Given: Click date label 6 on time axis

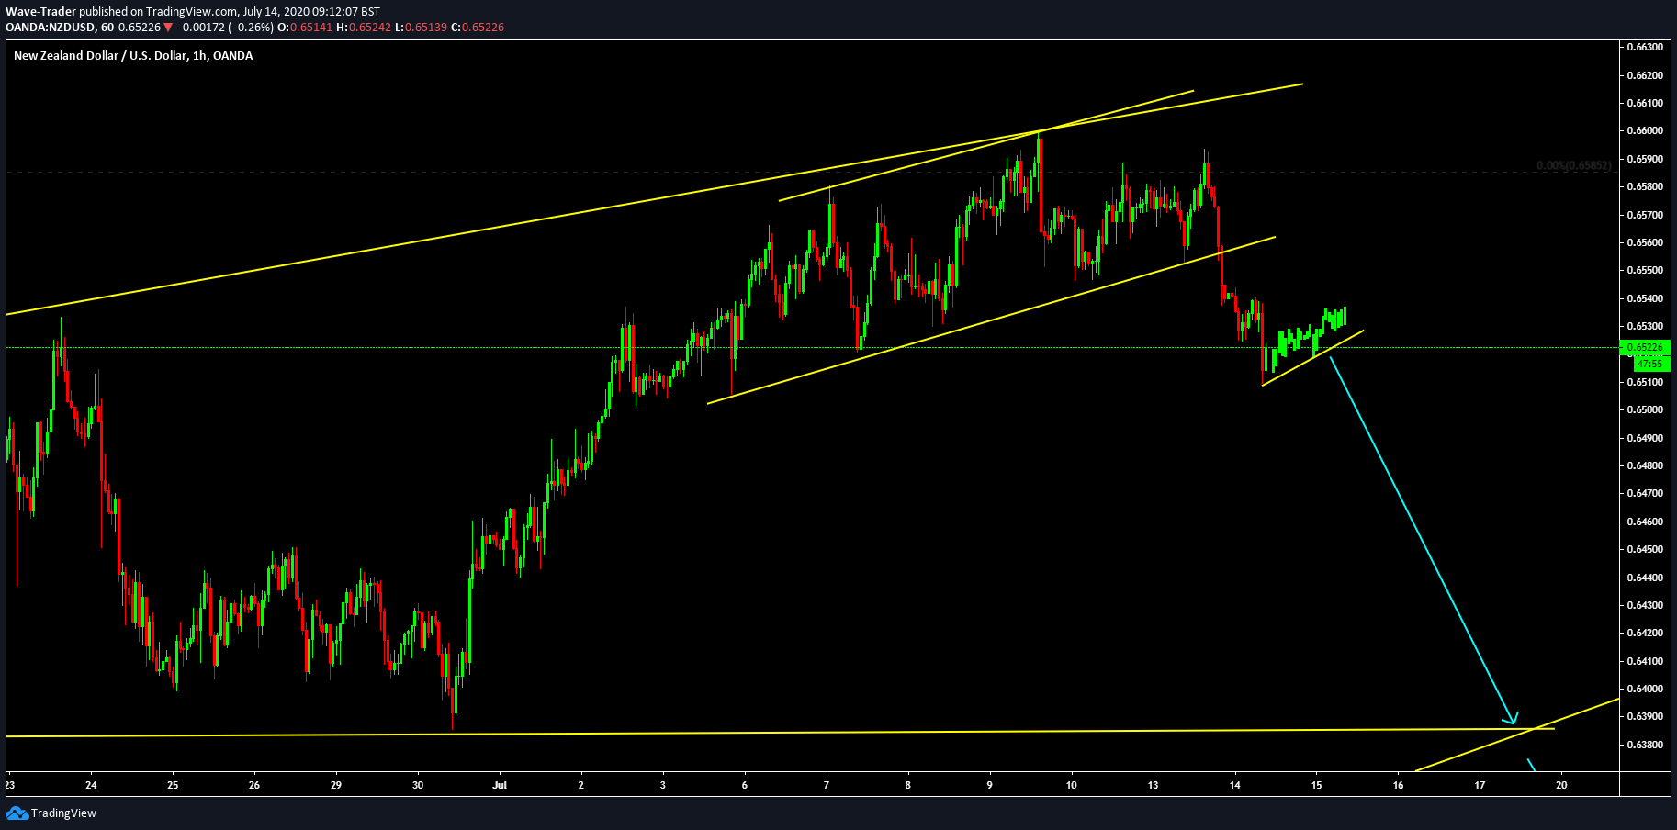Looking at the screenshot, I should coord(745,785).
